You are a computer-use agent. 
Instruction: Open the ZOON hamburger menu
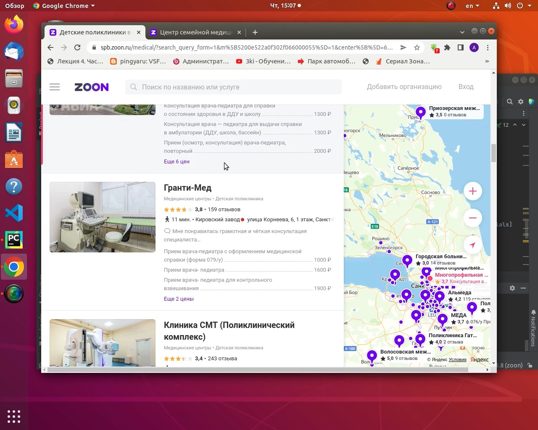(55, 87)
